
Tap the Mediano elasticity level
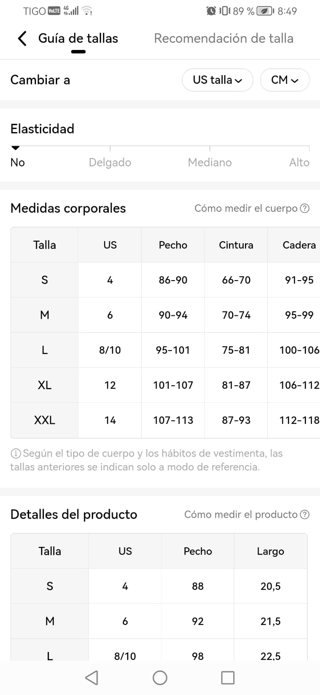210,162
